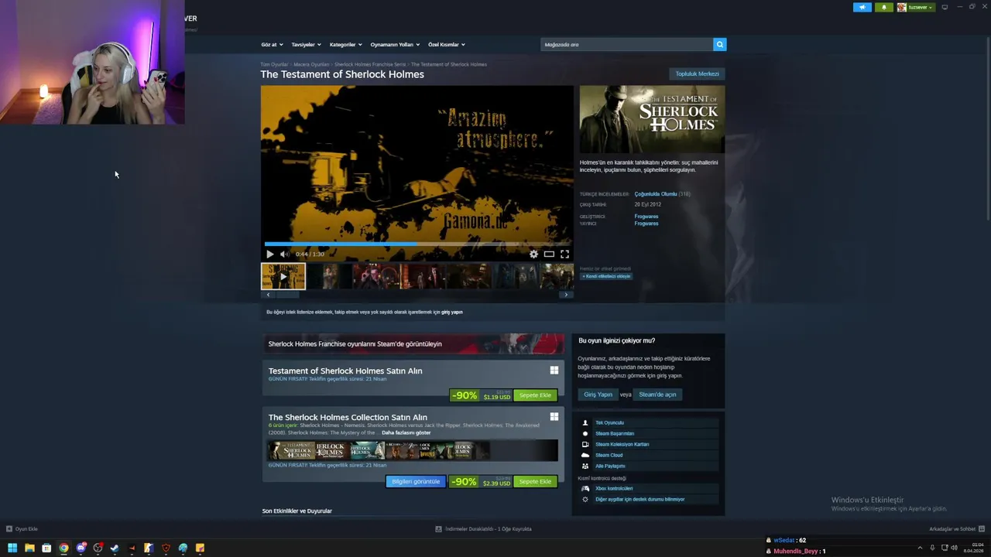
Task: Click Bilgileri görüntüle button
Action: click(416, 481)
